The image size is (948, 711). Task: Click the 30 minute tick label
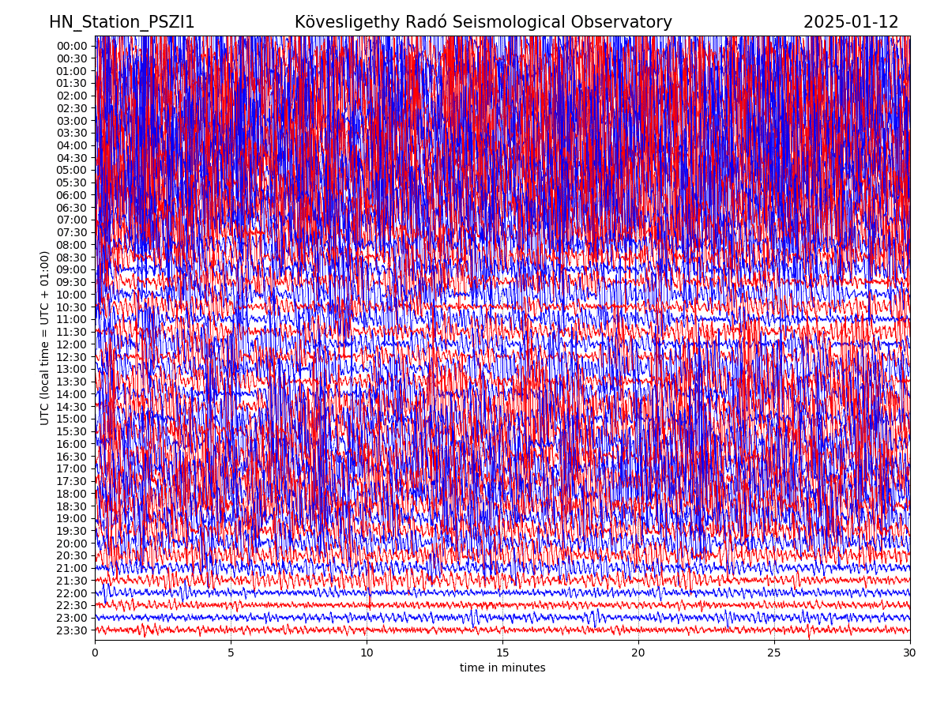[x=910, y=653]
